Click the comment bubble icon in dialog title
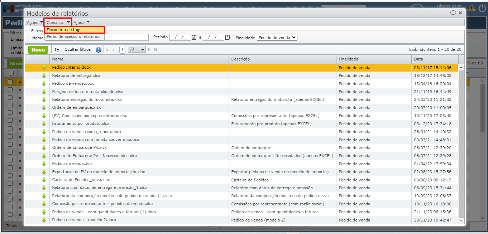488x234 pixels. 453,13
